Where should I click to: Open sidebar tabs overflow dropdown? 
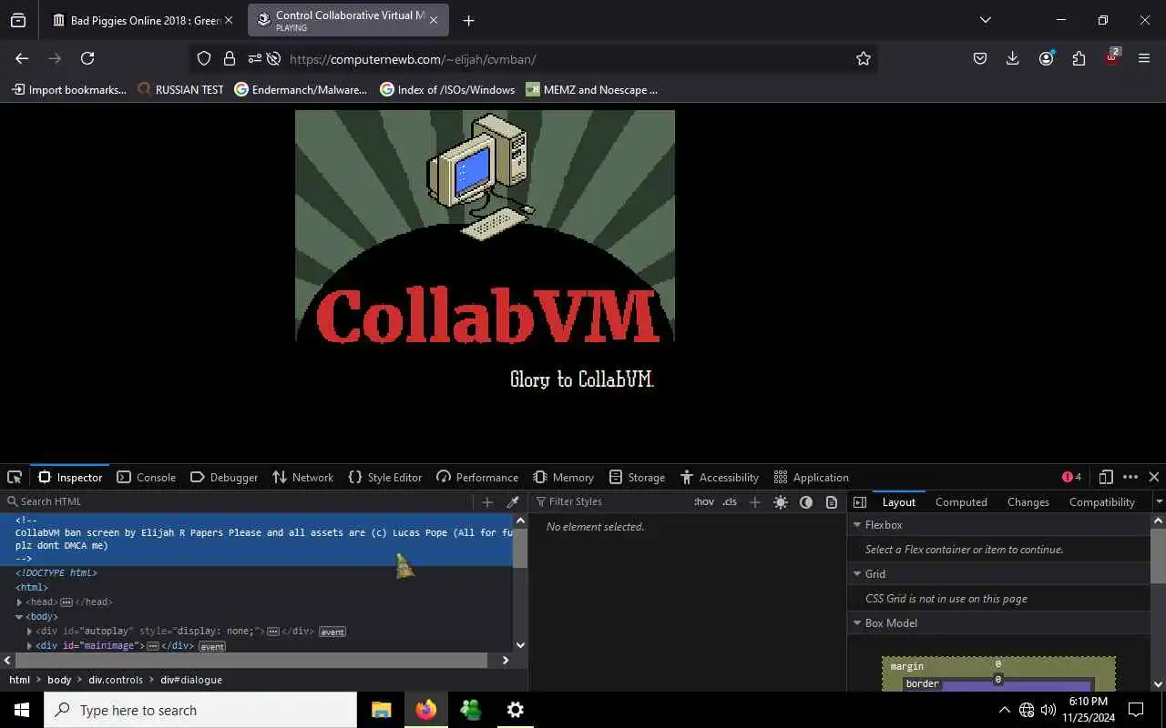pyautogui.click(x=1159, y=501)
